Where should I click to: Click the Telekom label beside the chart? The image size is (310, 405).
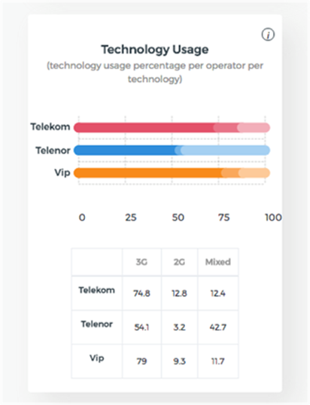[x=50, y=126]
